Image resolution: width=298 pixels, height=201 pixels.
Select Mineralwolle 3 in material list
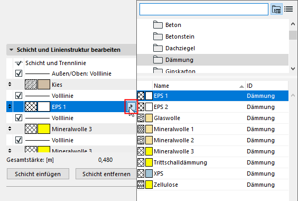(212, 151)
